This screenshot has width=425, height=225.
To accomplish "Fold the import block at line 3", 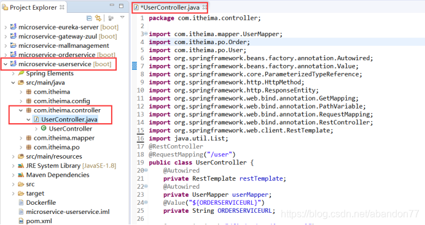I will (146, 34).
